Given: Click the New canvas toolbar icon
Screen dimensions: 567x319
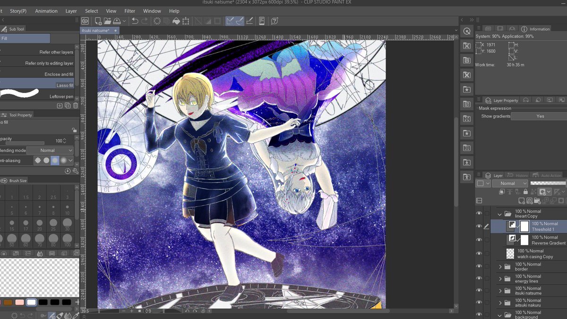Looking at the screenshot, I should point(98,21).
